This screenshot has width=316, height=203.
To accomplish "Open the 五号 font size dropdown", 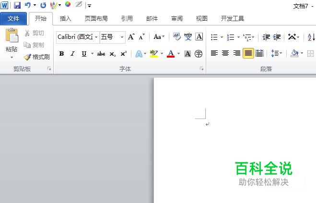I will coord(122,37).
